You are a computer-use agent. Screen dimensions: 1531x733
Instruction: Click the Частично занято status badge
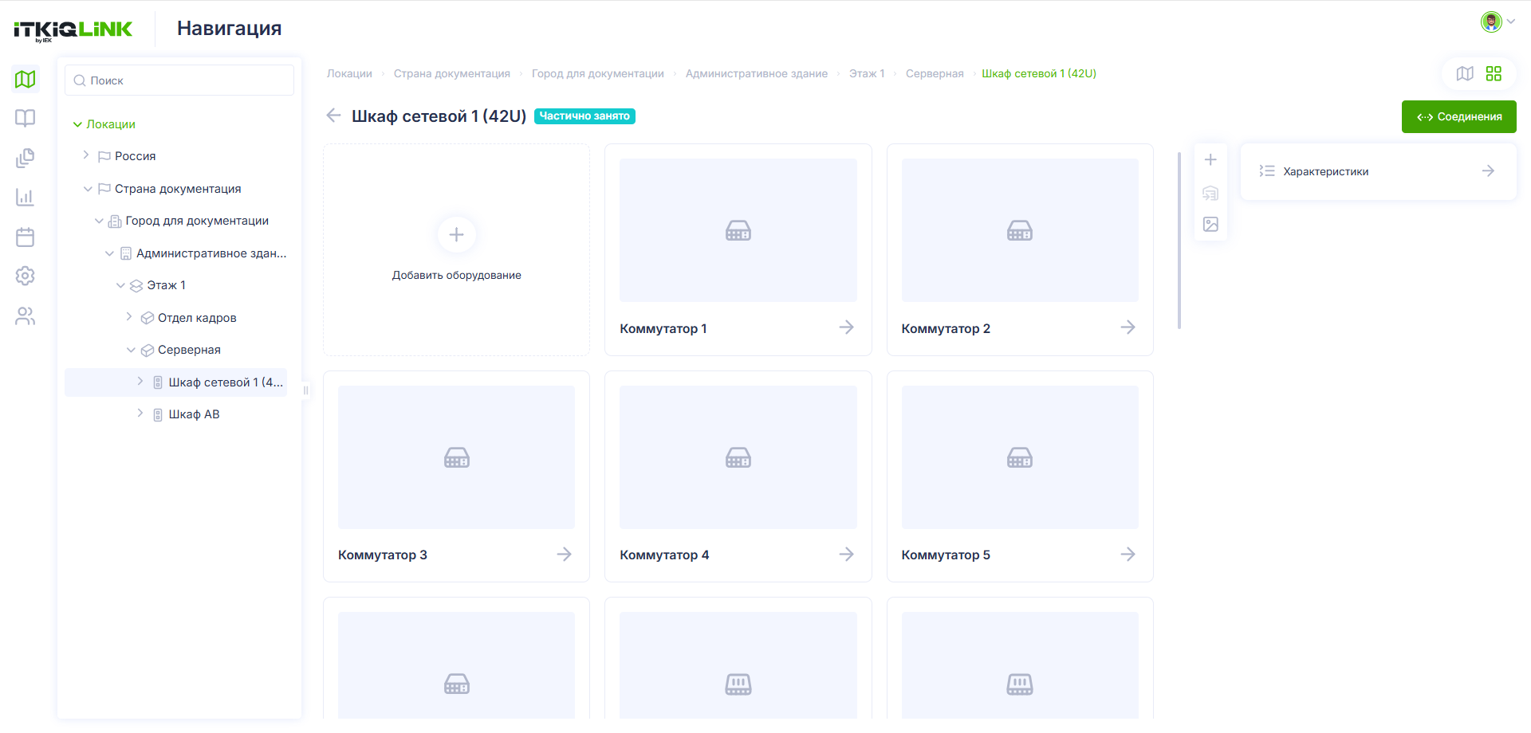584,116
